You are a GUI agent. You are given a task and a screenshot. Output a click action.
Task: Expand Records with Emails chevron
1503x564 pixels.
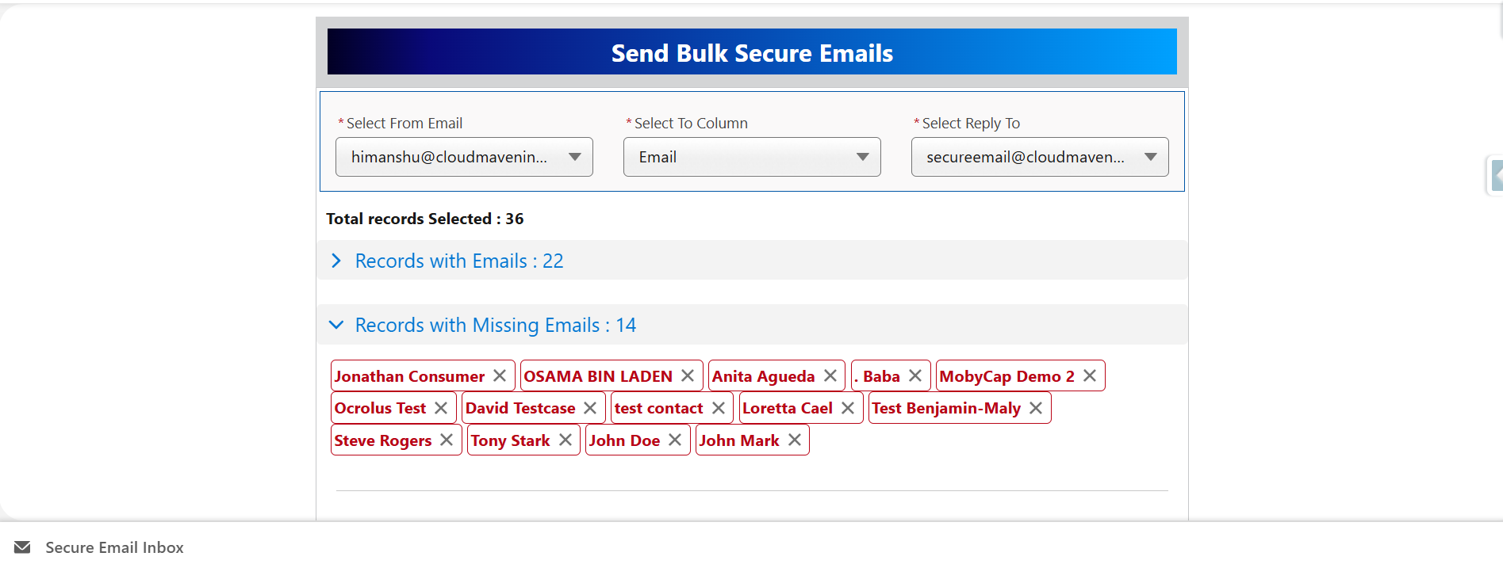(x=336, y=261)
